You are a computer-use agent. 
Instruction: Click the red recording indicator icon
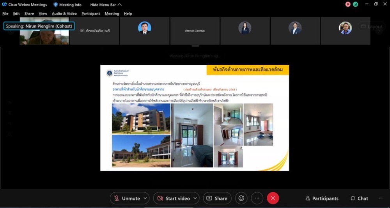[x=348, y=4]
